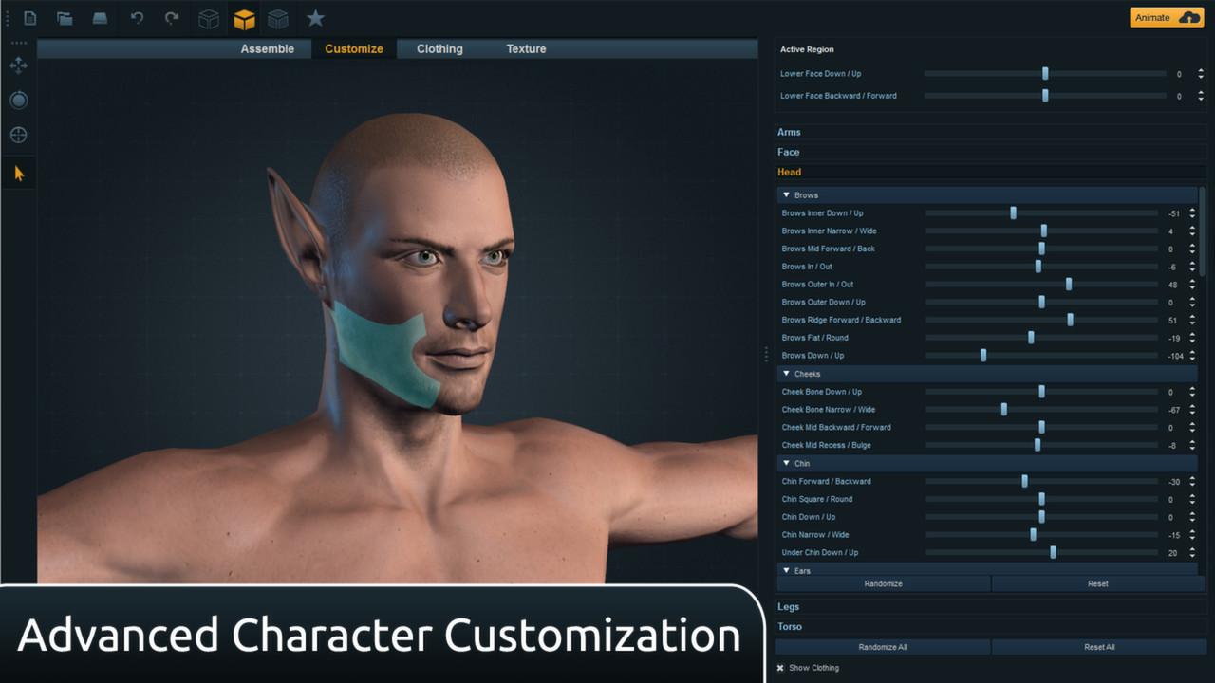Screen dimensions: 1215x683
Task: Click the star favorites icon in the toolbar
Action: [315, 18]
